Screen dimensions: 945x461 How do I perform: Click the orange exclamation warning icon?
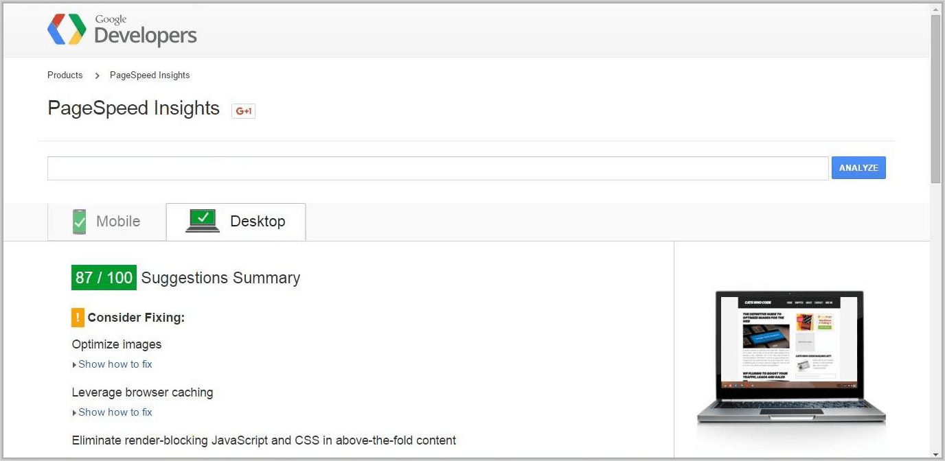tap(77, 317)
